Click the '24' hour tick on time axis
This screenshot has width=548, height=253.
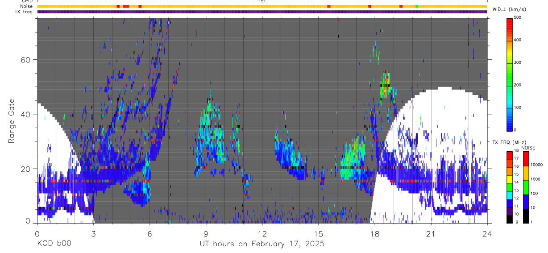(487, 233)
